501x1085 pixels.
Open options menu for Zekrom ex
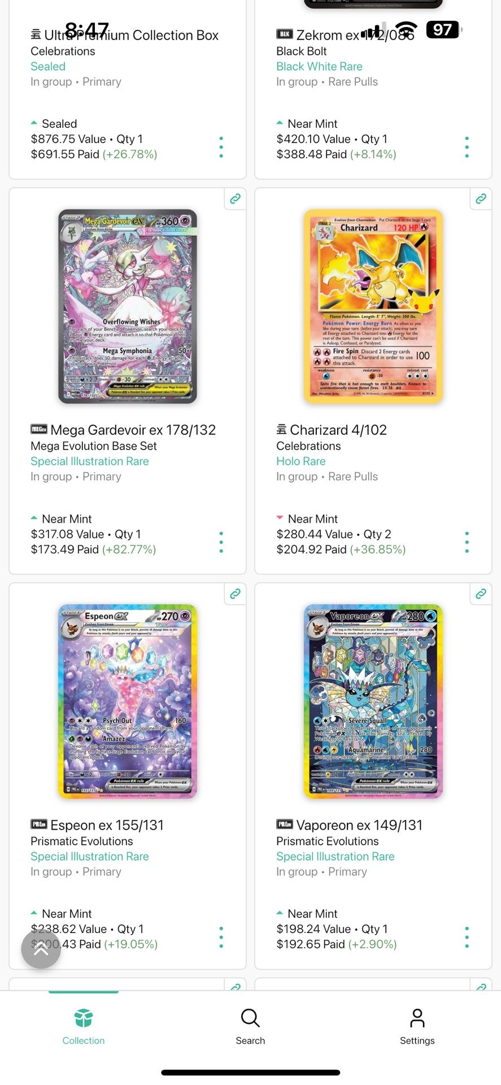[x=467, y=147]
